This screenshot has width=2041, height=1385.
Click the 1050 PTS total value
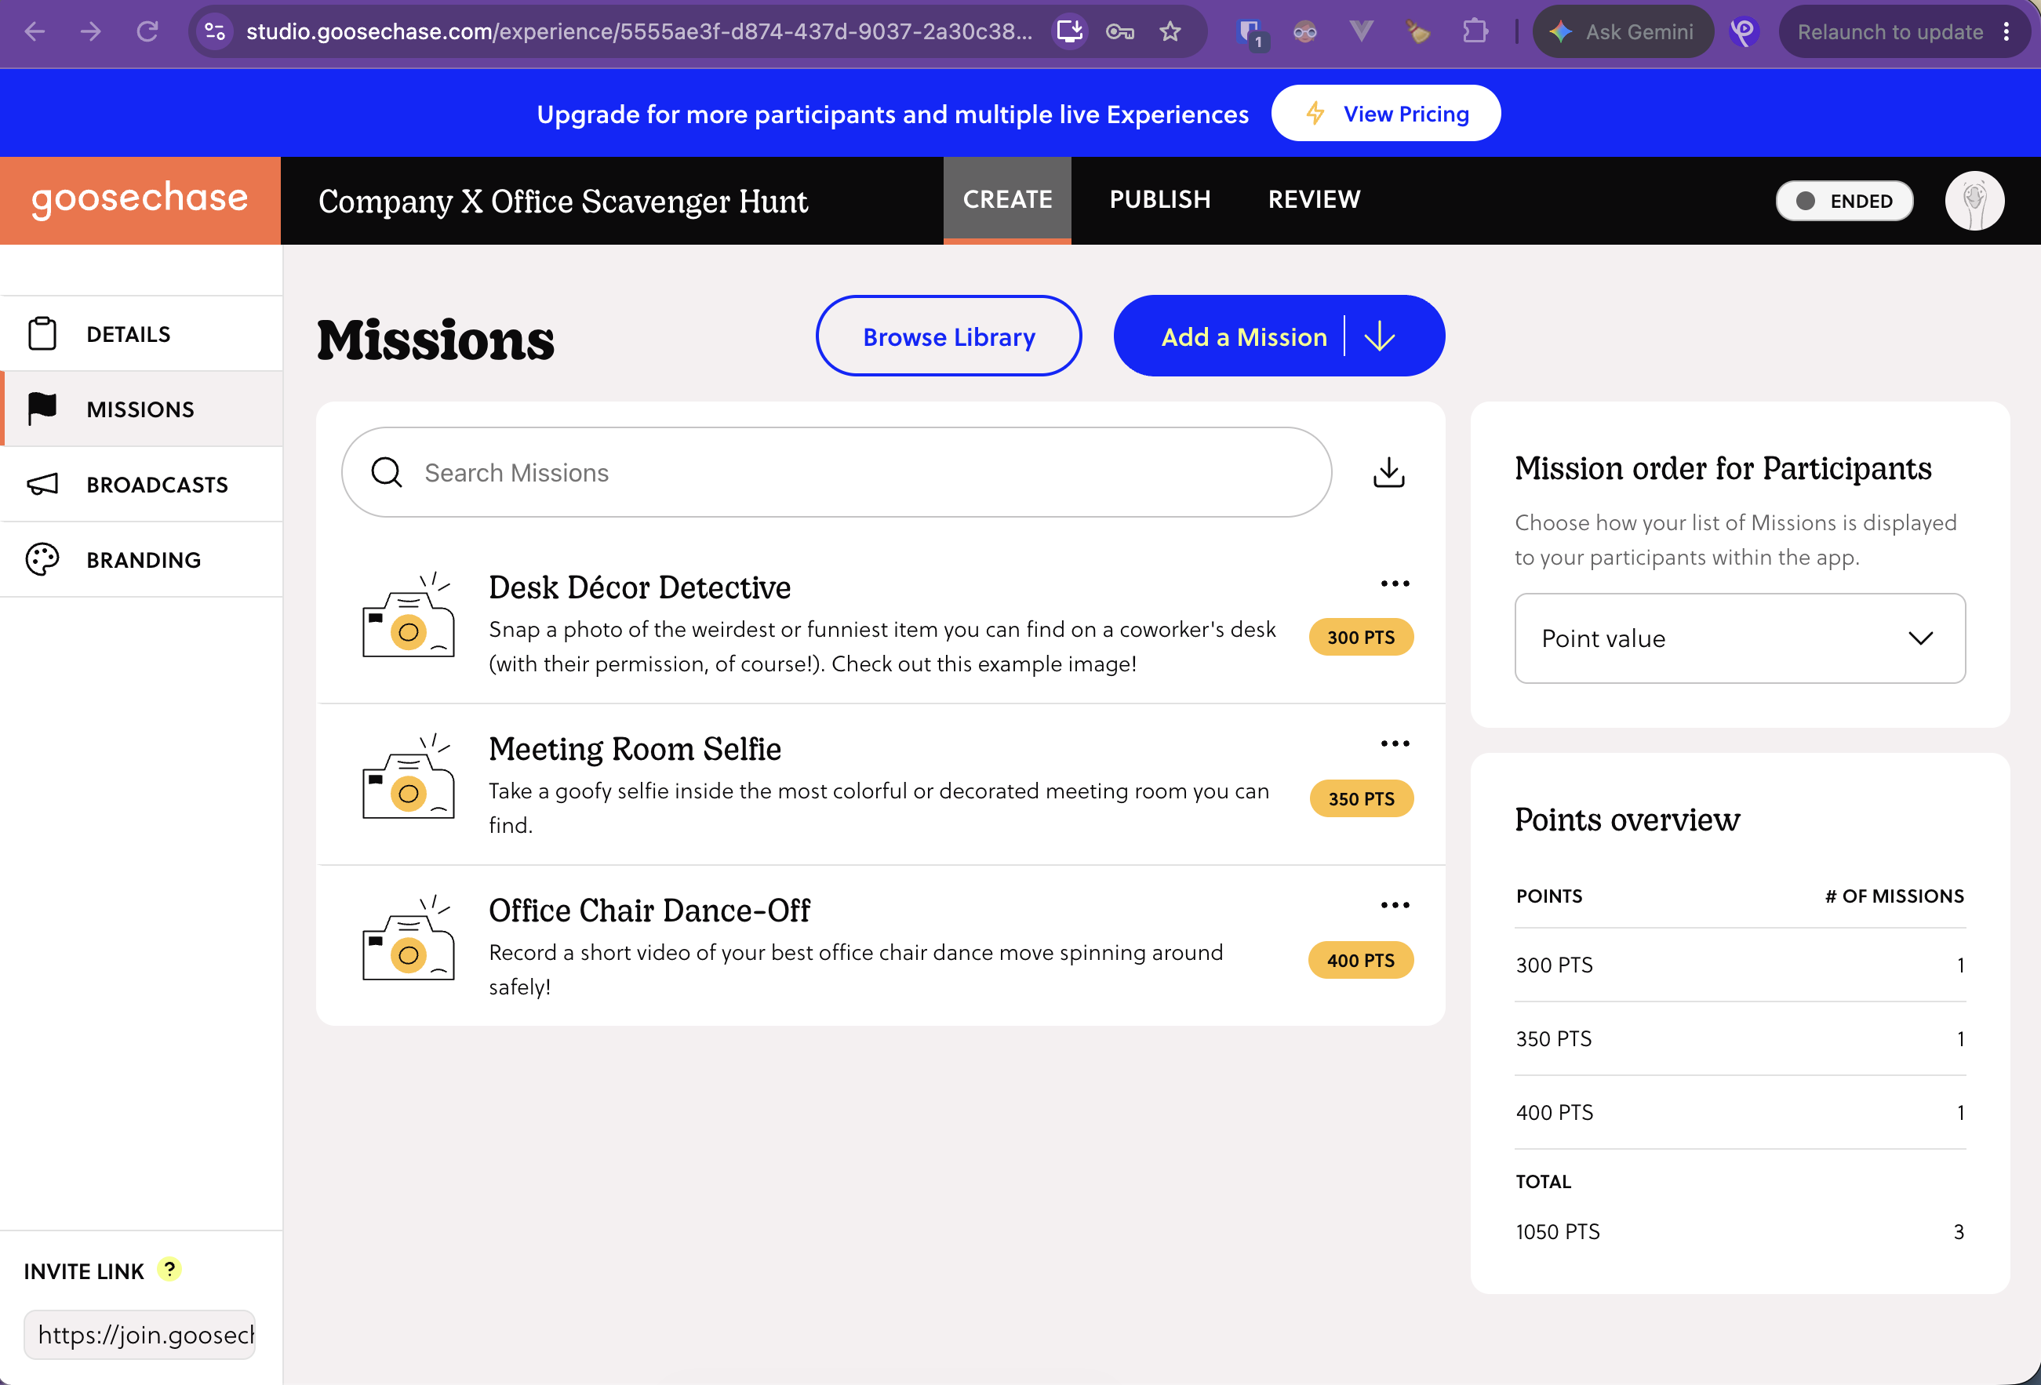pos(1557,1231)
